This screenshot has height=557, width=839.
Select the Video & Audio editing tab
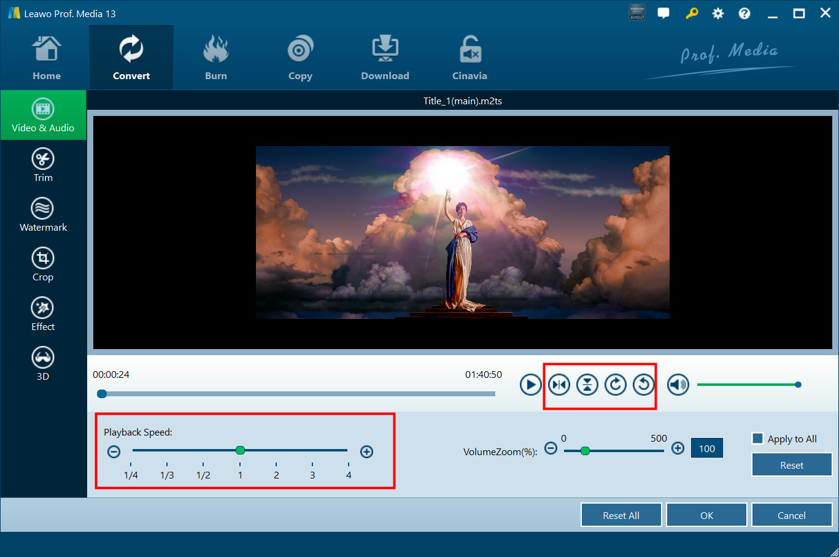(43, 115)
